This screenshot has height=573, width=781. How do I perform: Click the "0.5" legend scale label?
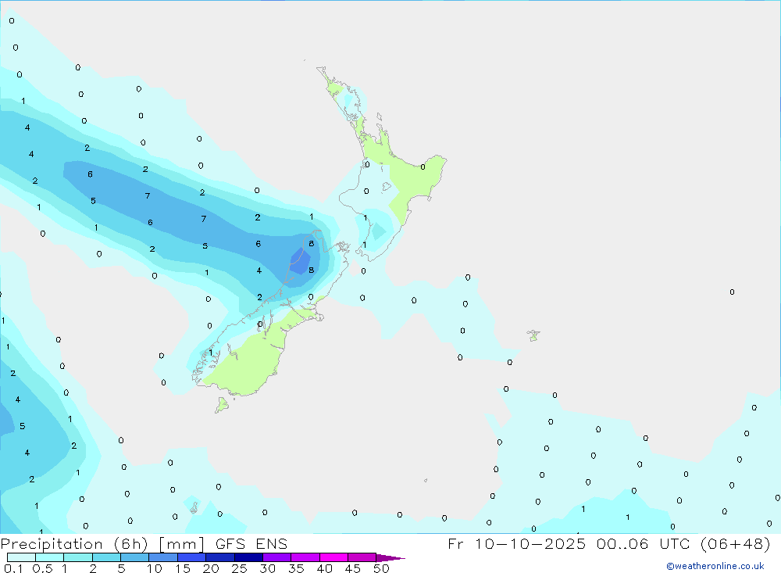(42, 568)
